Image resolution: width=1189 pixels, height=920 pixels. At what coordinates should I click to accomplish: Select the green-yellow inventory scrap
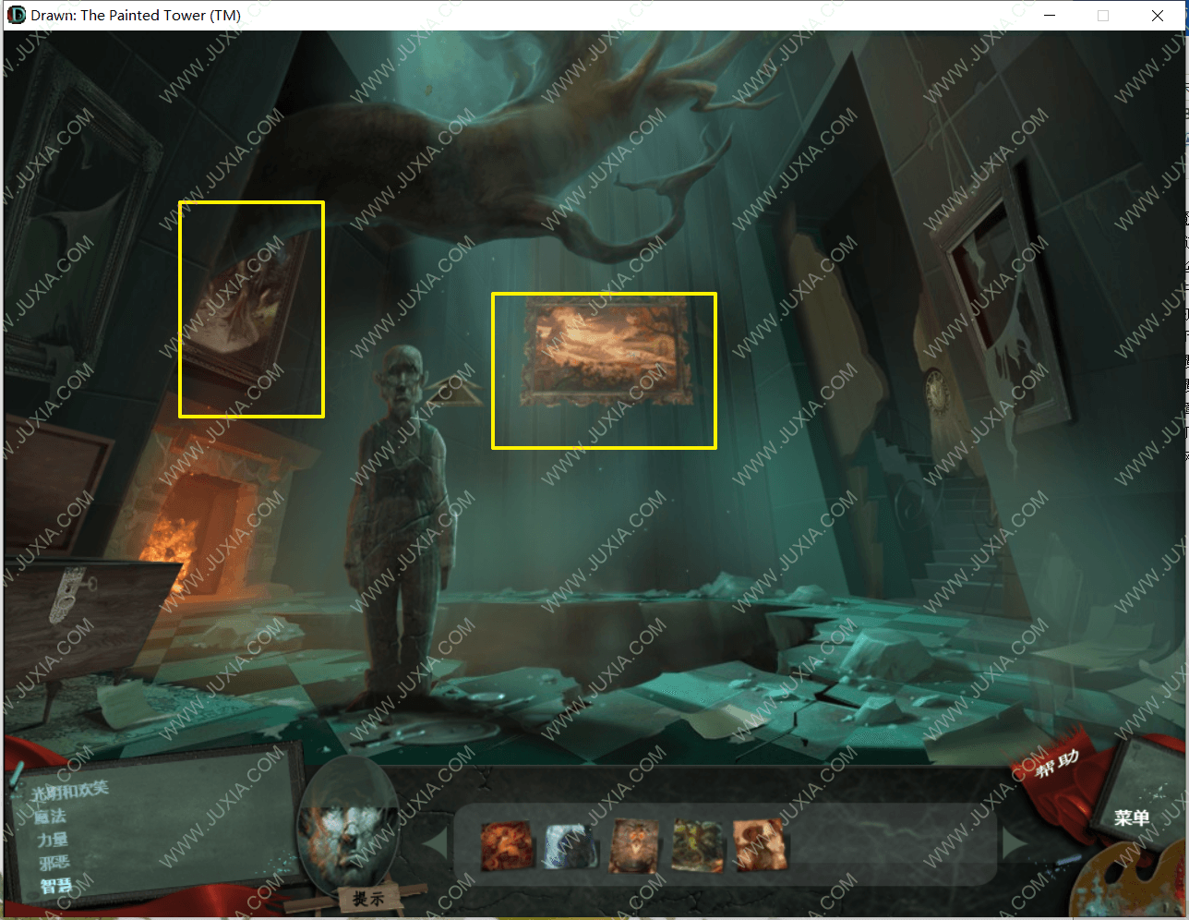697,845
